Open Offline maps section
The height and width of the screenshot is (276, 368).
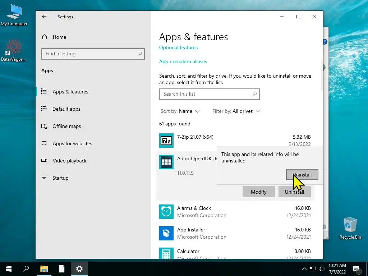click(x=66, y=126)
